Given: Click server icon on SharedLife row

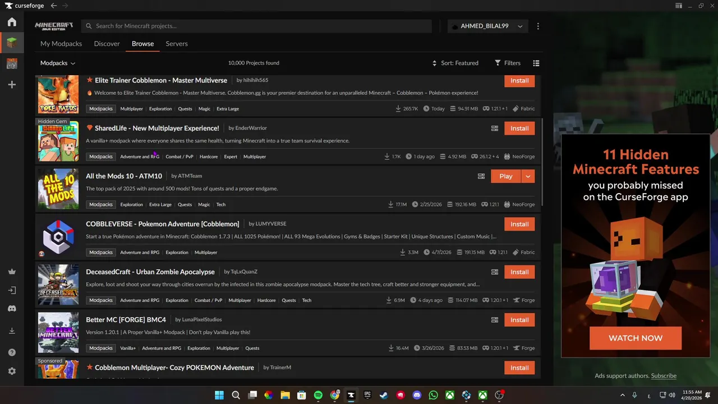Looking at the screenshot, I should click(x=495, y=128).
